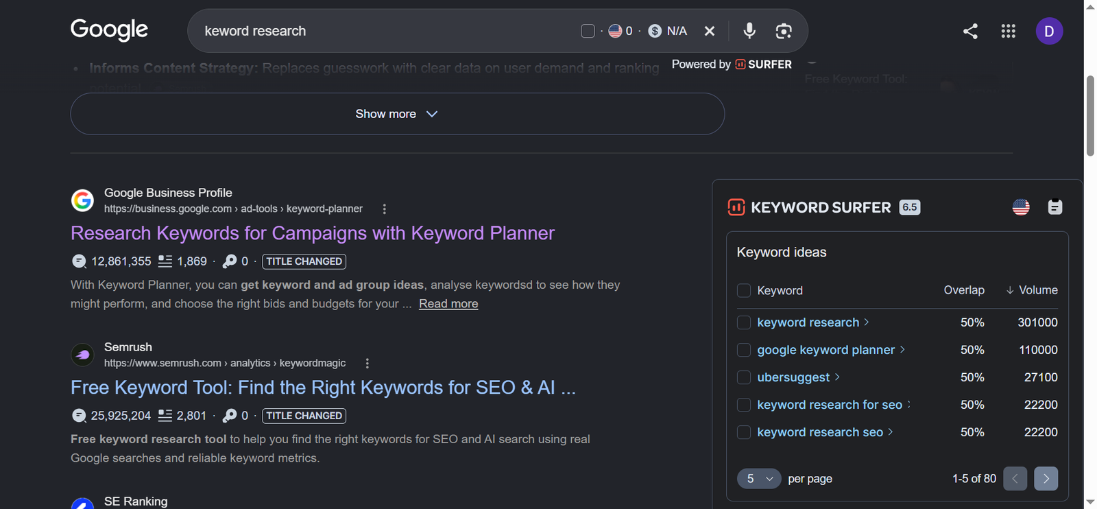Open options menu for Semrush result
This screenshot has height=509, width=1097.
point(367,364)
